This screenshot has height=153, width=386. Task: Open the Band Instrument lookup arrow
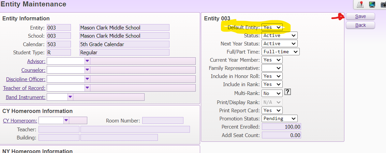(x=70, y=97)
